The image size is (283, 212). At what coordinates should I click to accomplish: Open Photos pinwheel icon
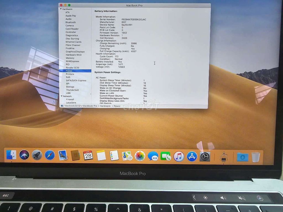coord(140,156)
